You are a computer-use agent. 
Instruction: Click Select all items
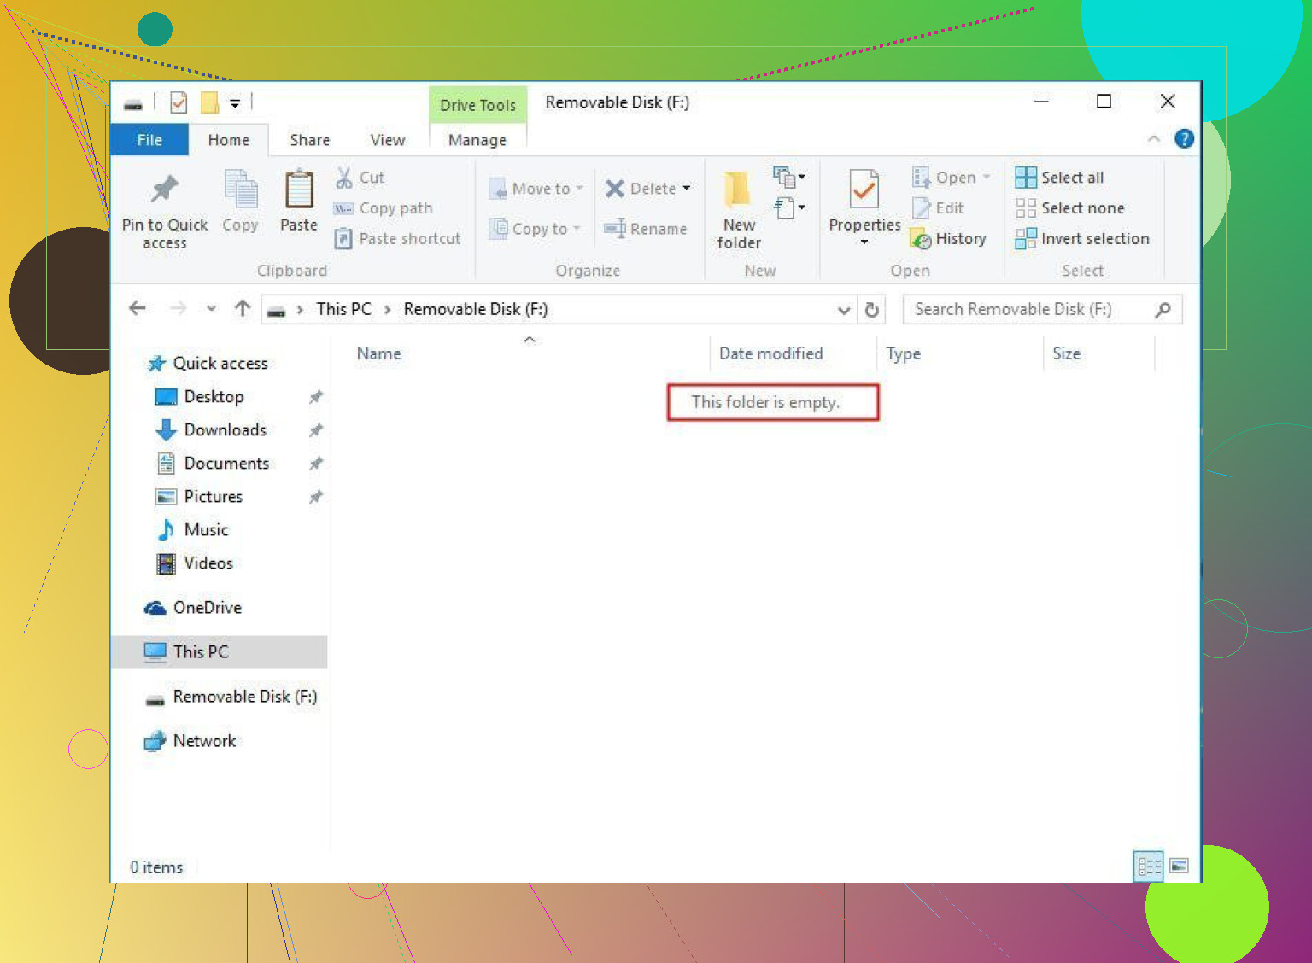1060,178
